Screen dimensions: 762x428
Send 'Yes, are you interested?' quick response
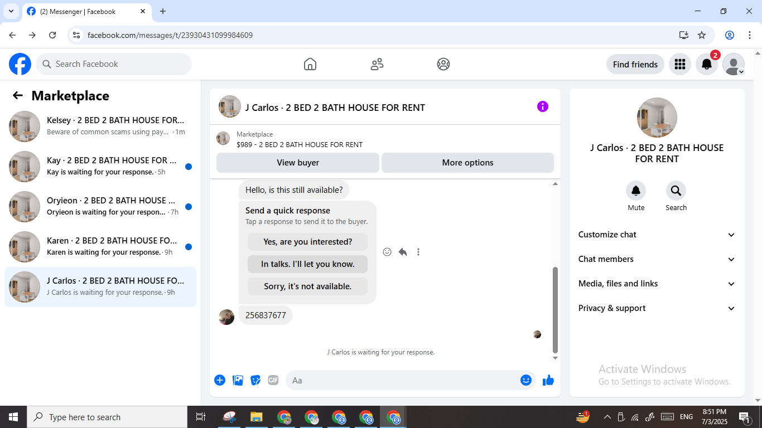pos(307,242)
